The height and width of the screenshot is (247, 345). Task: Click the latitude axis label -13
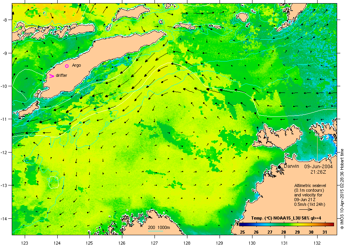(4, 185)
